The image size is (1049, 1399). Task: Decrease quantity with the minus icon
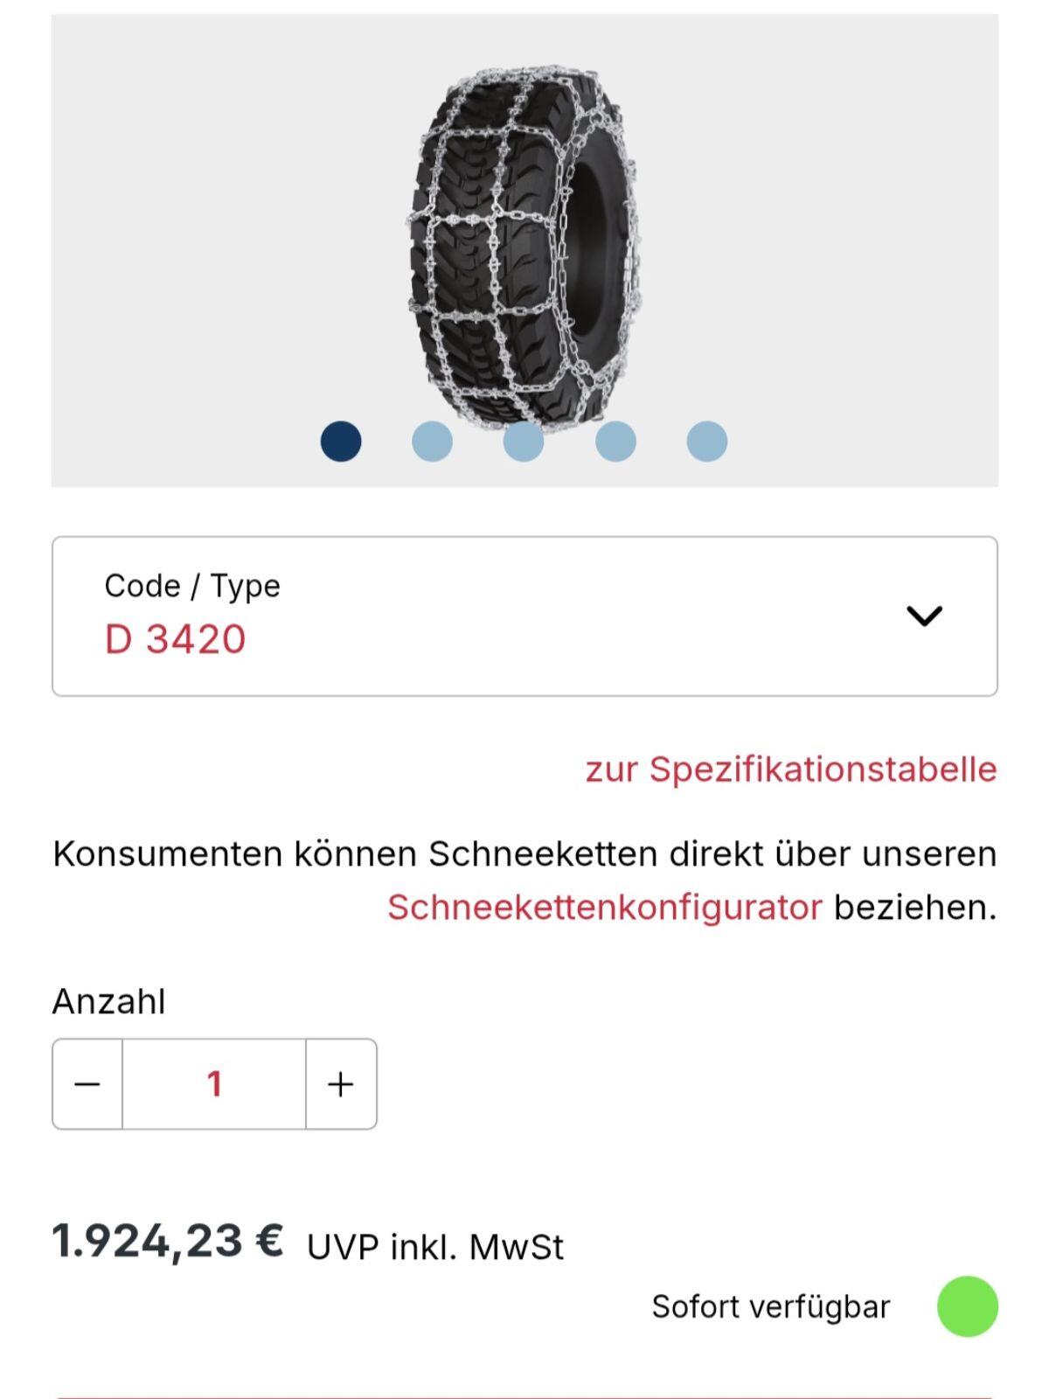pos(87,1084)
